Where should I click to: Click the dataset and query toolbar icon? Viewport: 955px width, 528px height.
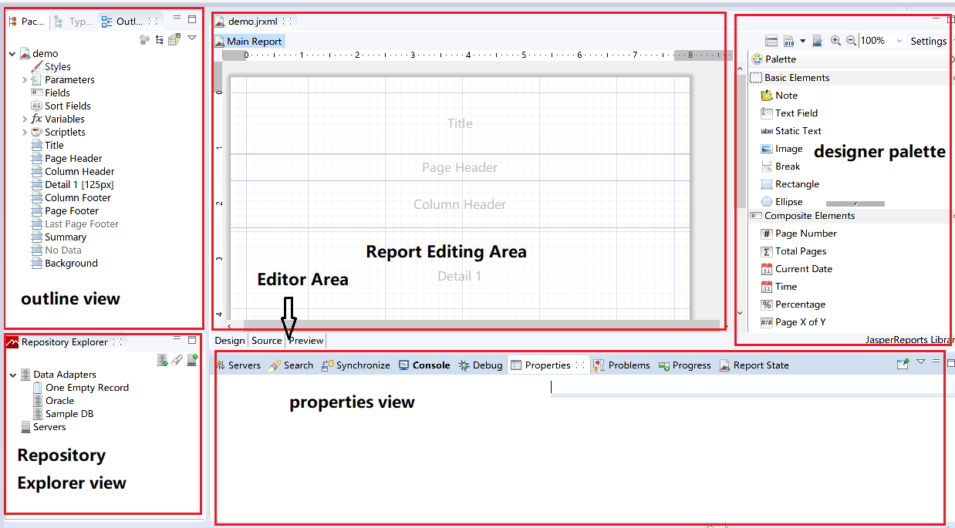(771, 41)
